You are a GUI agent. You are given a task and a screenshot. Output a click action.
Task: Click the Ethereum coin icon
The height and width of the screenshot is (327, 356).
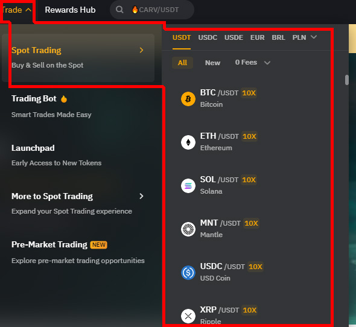pos(188,142)
